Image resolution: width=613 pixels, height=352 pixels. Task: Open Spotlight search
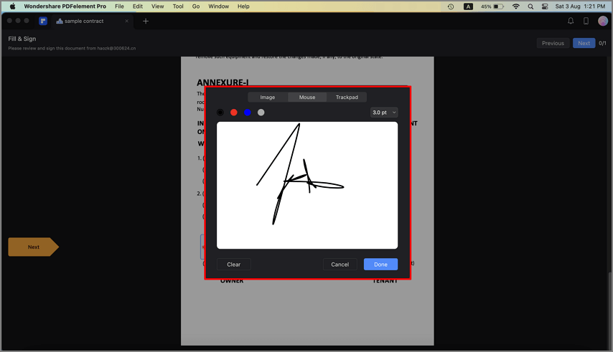pos(530,6)
